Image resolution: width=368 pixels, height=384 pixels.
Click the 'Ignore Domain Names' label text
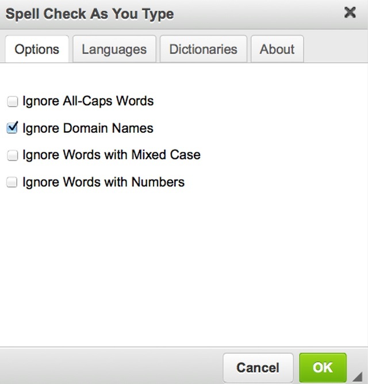click(x=88, y=128)
